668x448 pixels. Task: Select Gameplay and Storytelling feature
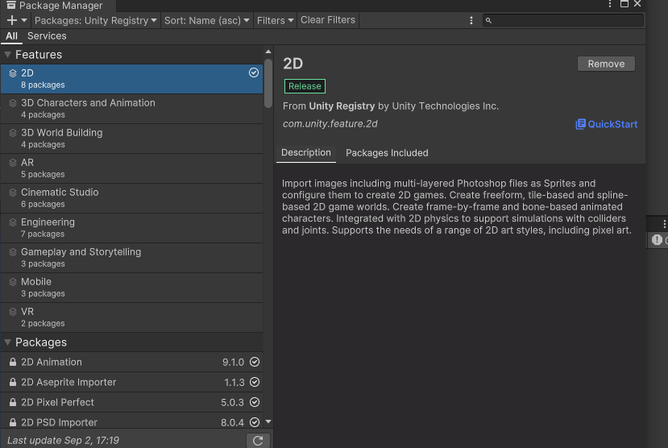click(x=131, y=258)
